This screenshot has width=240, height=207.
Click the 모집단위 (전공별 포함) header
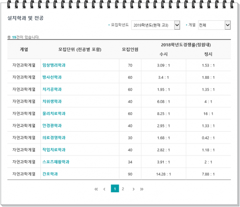(80, 49)
